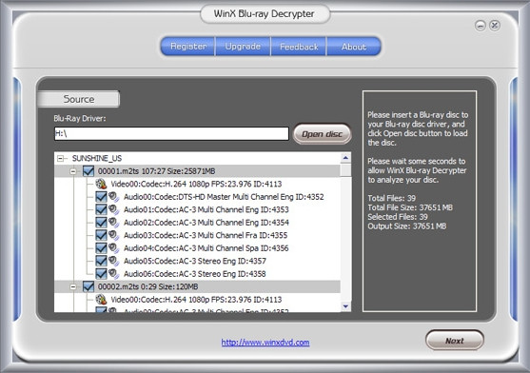
Task: Collapse the SUNSHINE_US root node
Action: click(60, 158)
